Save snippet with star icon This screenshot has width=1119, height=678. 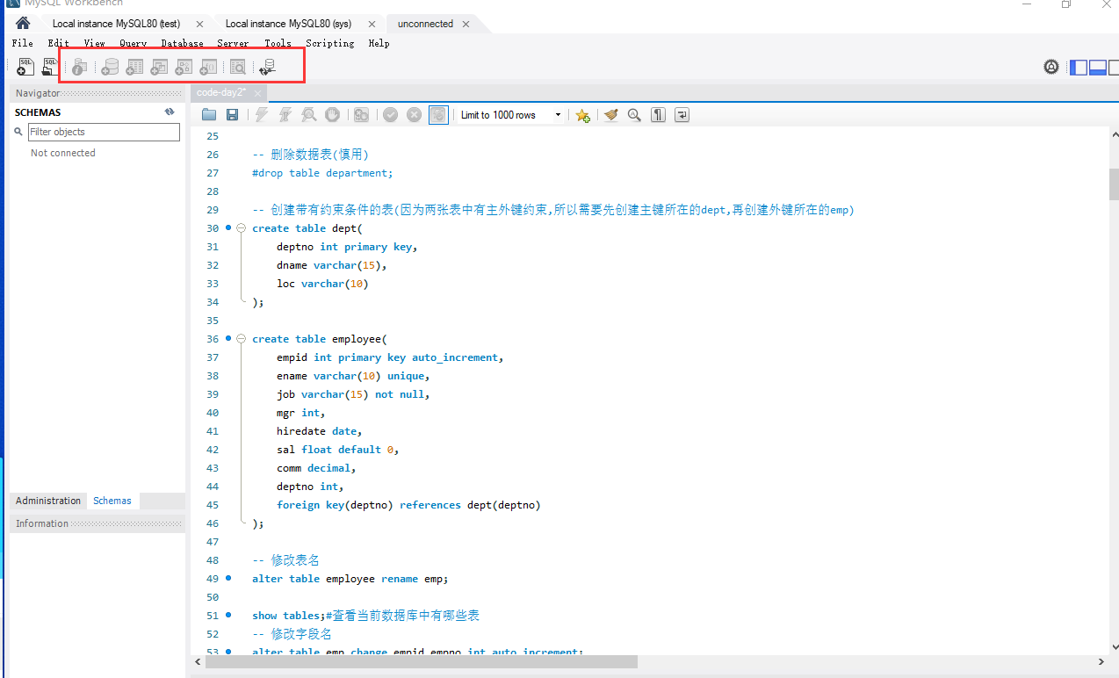click(x=582, y=115)
